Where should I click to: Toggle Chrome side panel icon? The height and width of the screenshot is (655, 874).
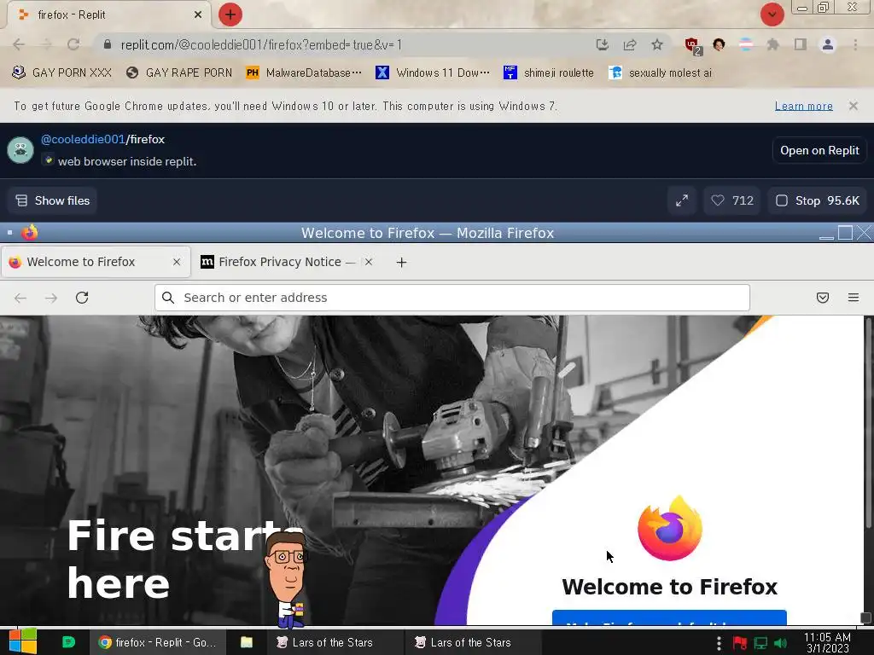click(801, 44)
